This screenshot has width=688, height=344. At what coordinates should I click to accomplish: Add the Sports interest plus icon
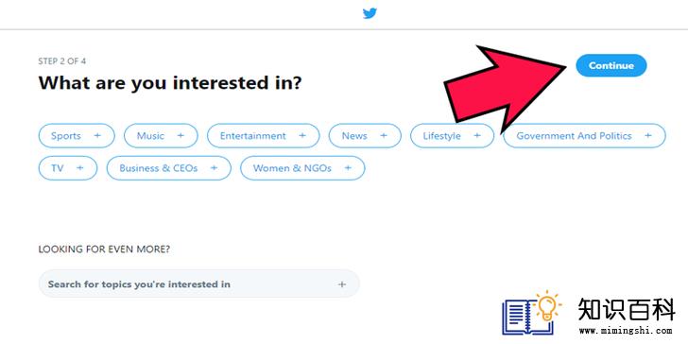pos(97,135)
